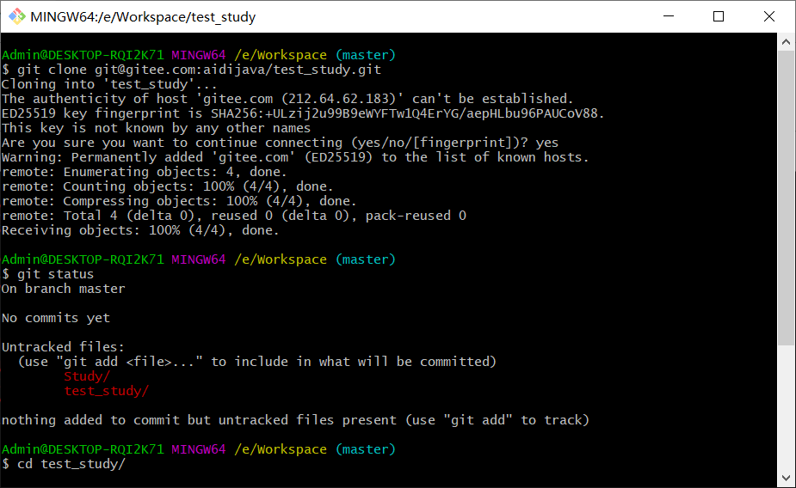Click the window title 'MINGW64:/e/Workspace/test_study'
The height and width of the screenshot is (488, 796).
pyautogui.click(x=143, y=17)
